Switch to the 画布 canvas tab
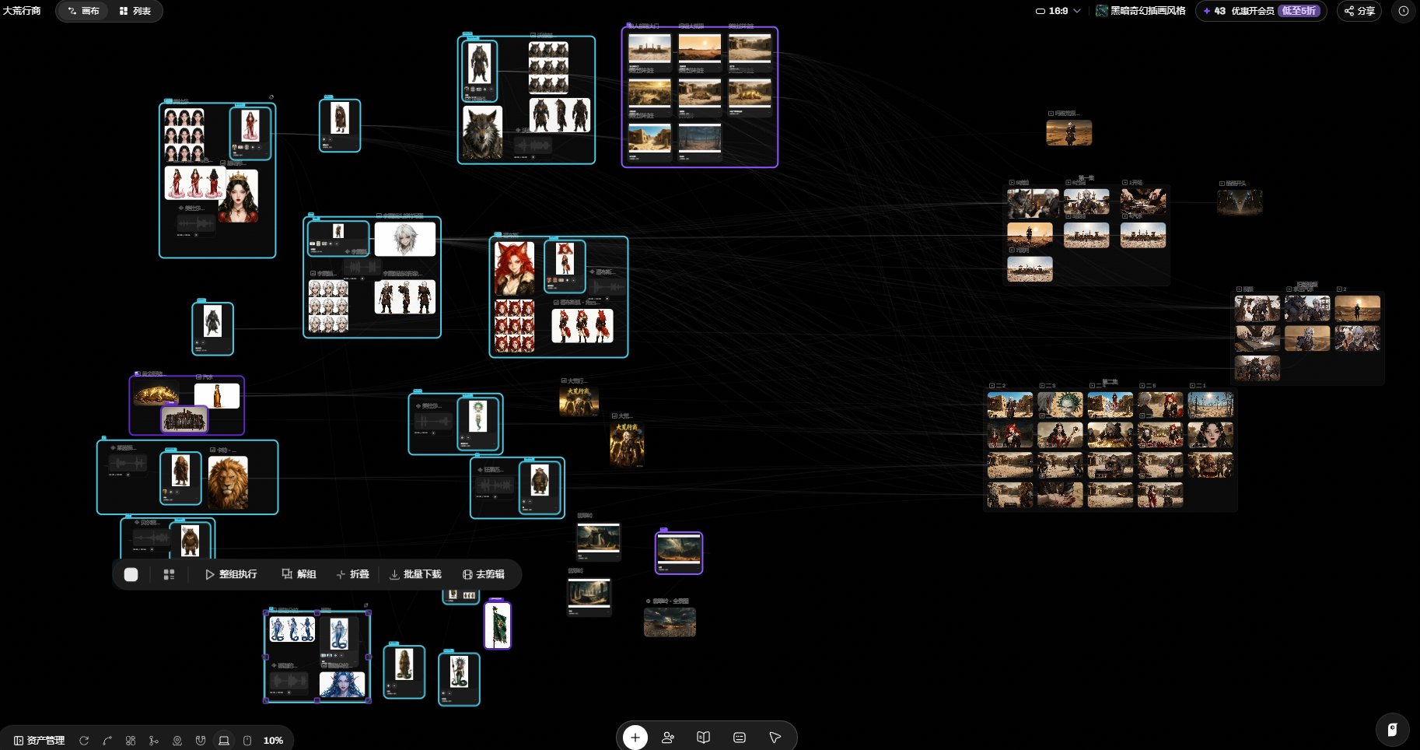This screenshot has width=1420, height=750. coord(83,11)
